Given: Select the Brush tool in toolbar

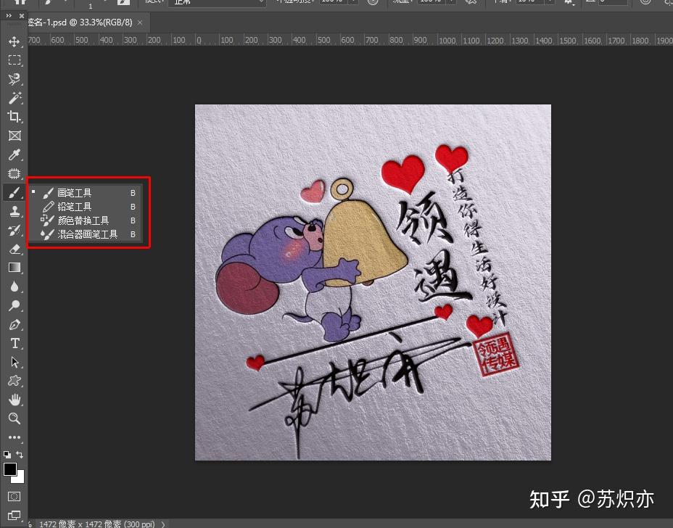Looking at the screenshot, I should [x=15, y=193].
